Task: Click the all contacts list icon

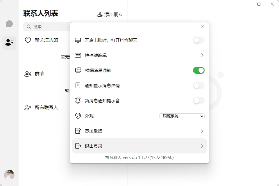Action: (x=28, y=108)
